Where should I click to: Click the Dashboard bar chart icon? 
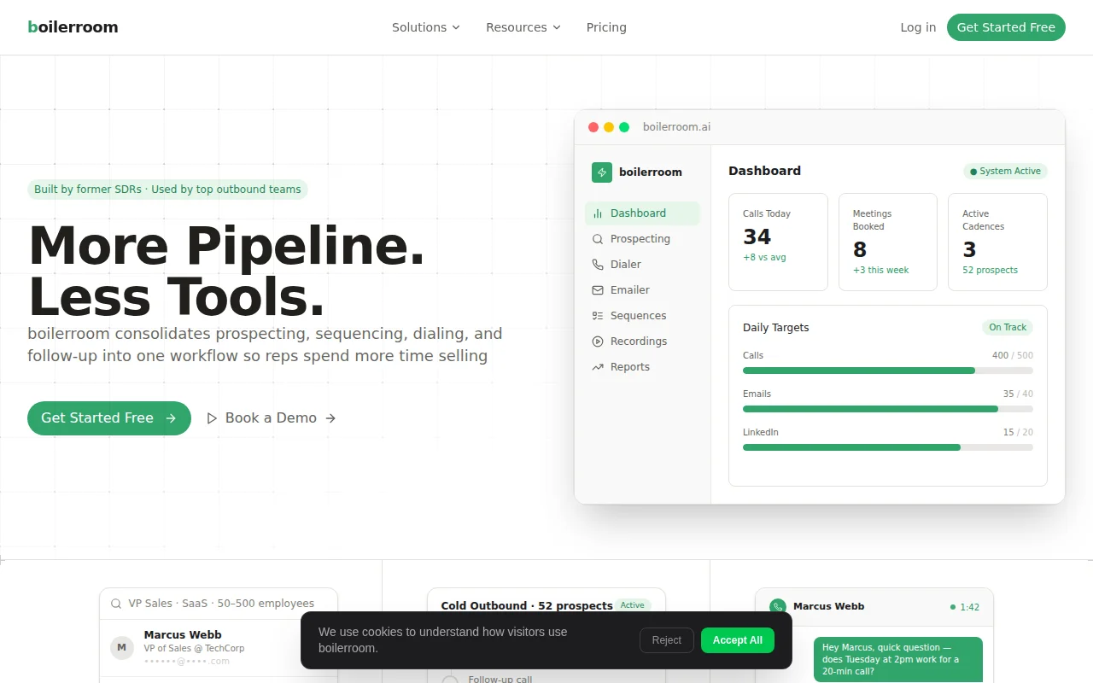pyautogui.click(x=598, y=213)
